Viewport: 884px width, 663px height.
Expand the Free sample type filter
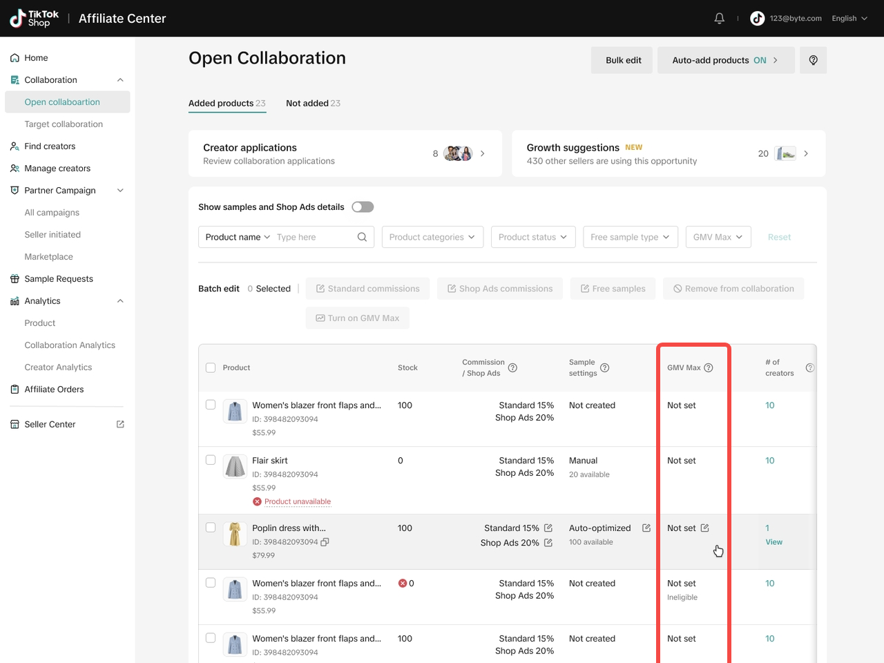tap(630, 237)
